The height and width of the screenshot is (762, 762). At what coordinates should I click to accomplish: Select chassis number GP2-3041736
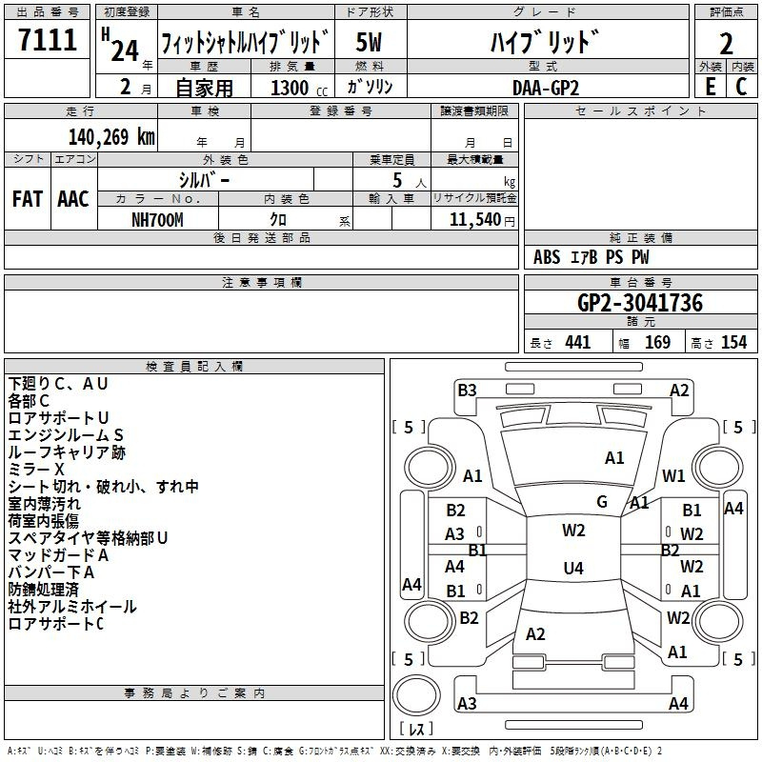(640, 303)
